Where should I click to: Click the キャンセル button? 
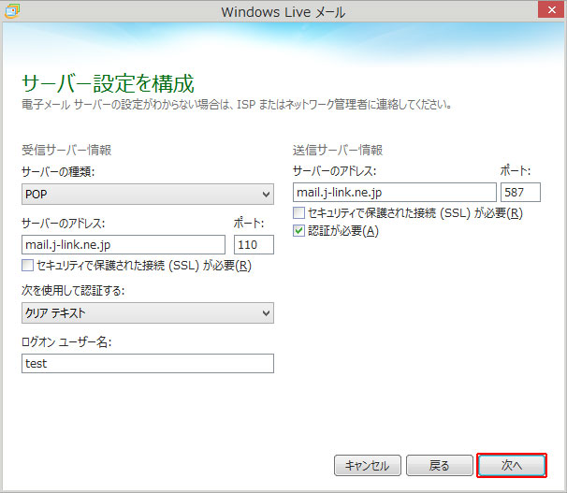[368, 466]
